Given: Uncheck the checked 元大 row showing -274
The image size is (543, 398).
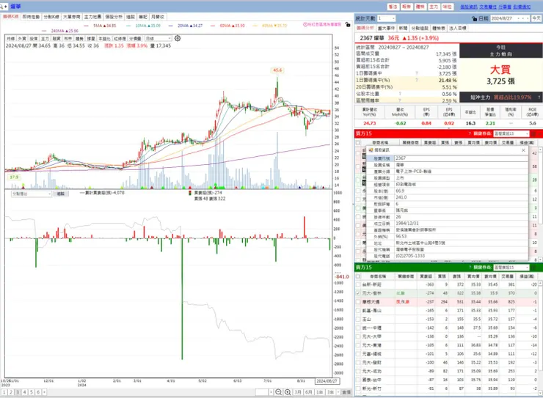Looking at the screenshot, I should [x=358, y=293].
